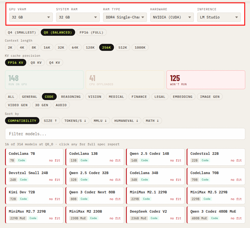
Task: Choose Q8 KV cache precision
Action: tap(36, 63)
